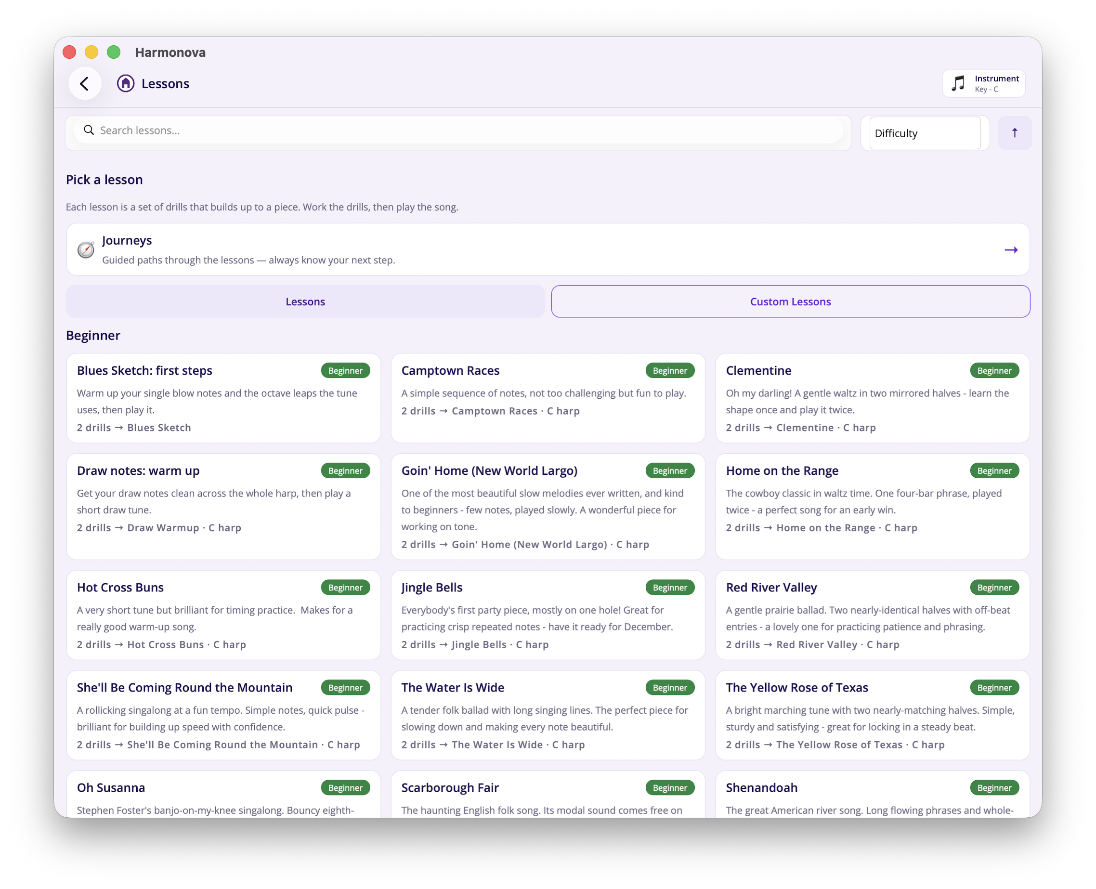Open Journeys via the right arrow
This screenshot has width=1096, height=889.
[x=1010, y=250]
